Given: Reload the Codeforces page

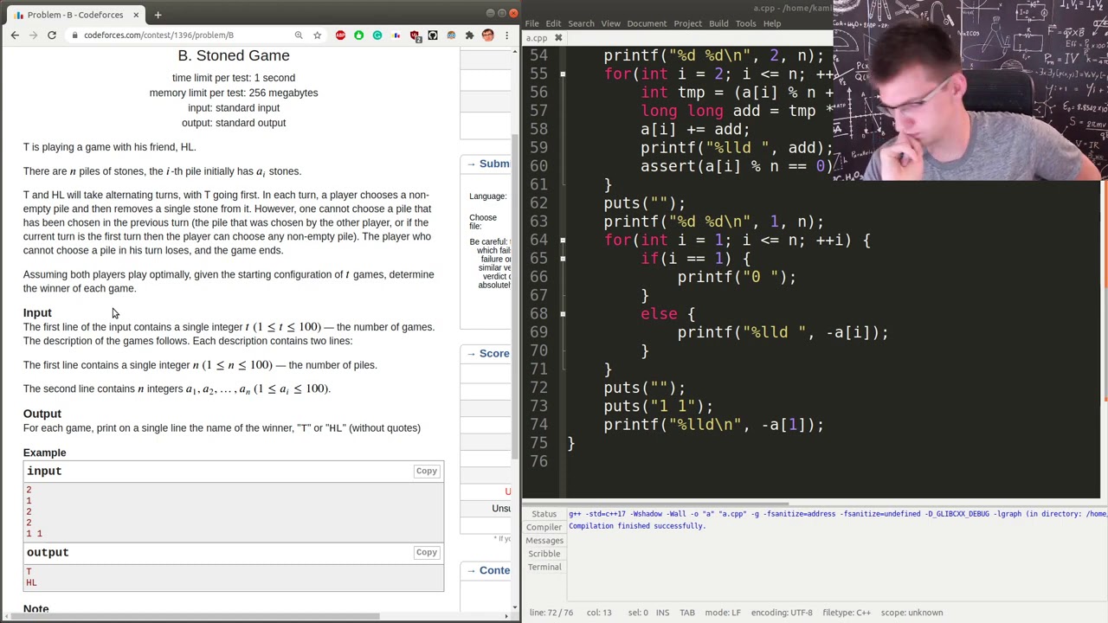Looking at the screenshot, I should point(52,35).
